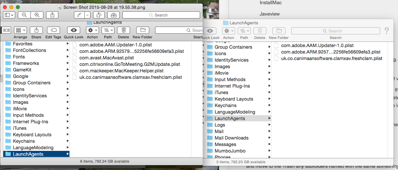Expand Keychains arrow in the 6-items window
Viewport: 398px width, 170px height.
[67, 141]
